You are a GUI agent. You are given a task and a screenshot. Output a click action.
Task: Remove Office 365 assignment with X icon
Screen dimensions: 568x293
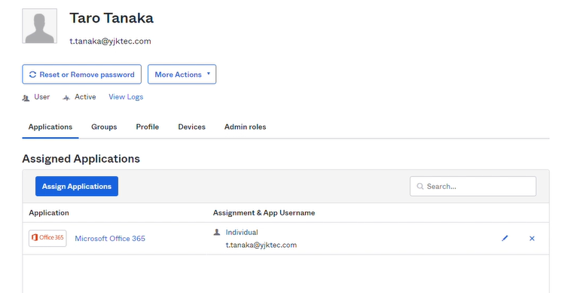[x=532, y=238]
